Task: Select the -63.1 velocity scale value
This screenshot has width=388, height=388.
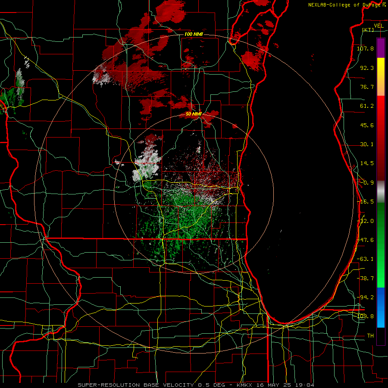Action: coord(366,259)
